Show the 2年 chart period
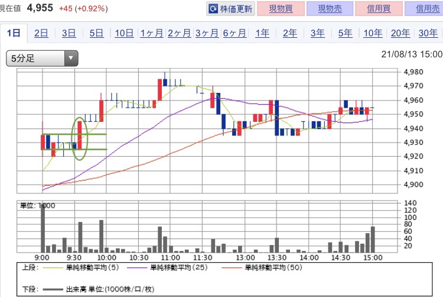443x297 pixels. (x=290, y=33)
